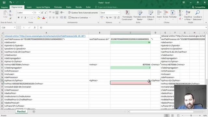Click cell containing <nrInsc>08070566</nrInsc>
208x117 pixels.
point(46,65)
